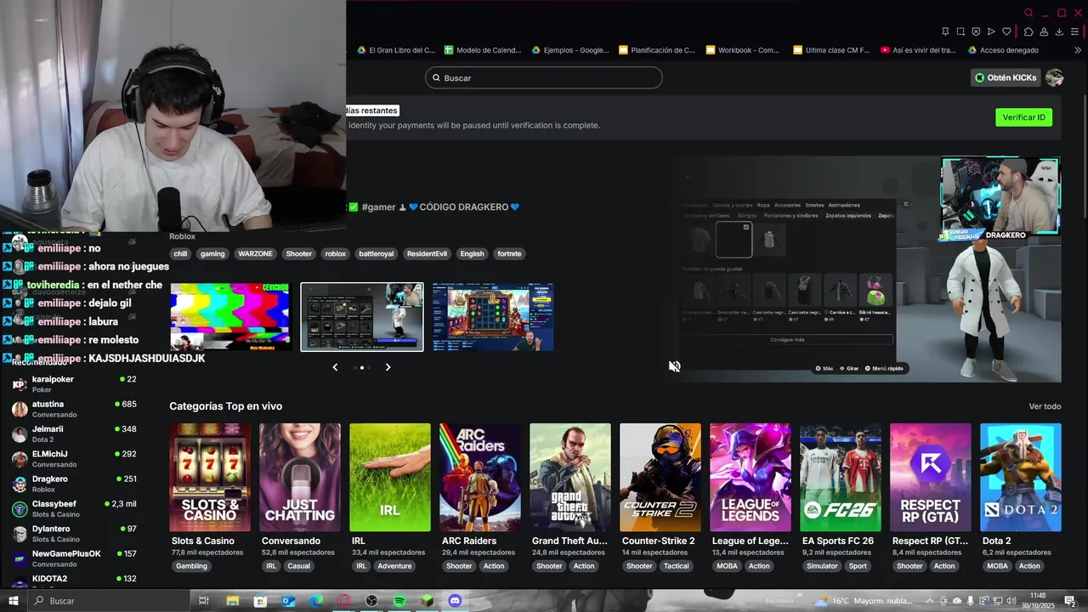Open the IRL category card
The width and height of the screenshot is (1088, 612).
click(x=390, y=478)
